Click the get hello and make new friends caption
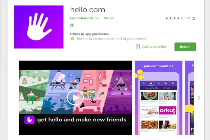 [x=82, y=120]
